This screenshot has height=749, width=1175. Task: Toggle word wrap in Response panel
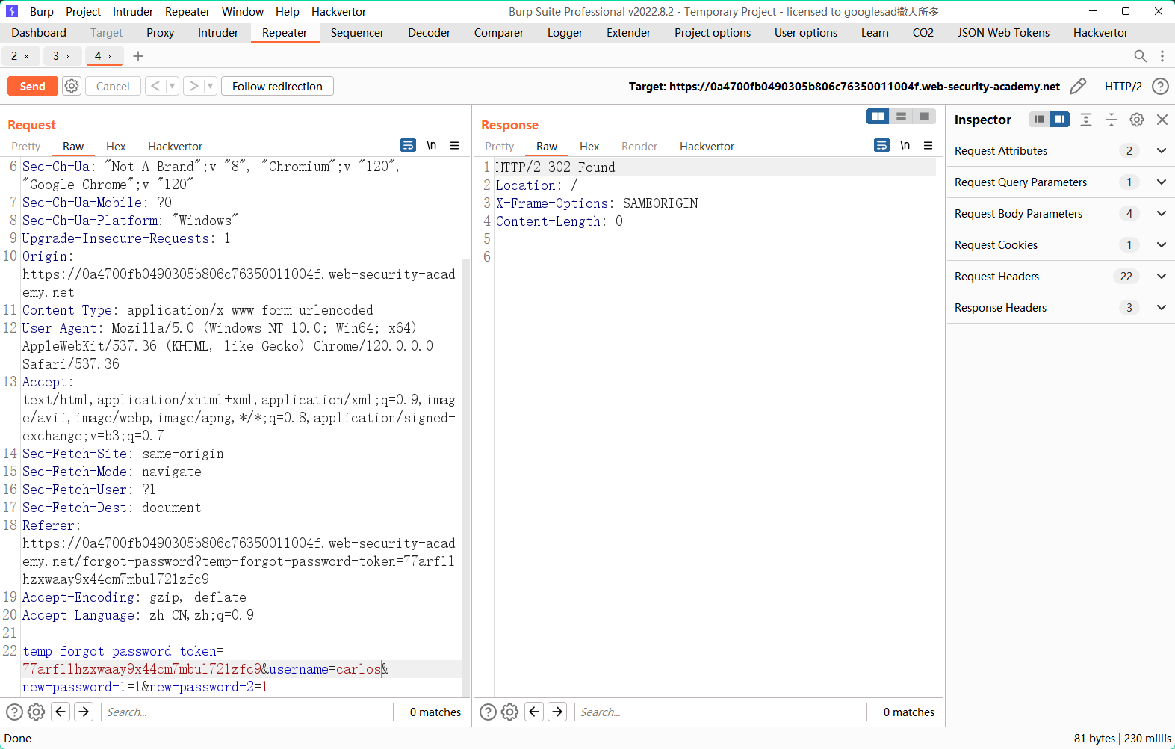coord(881,145)
